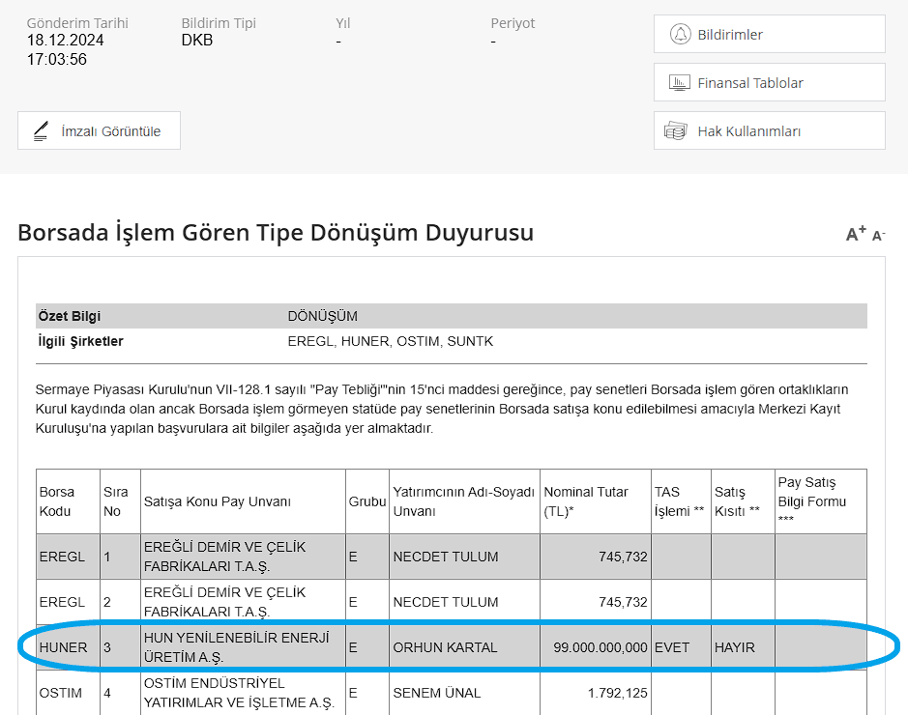Image resolution: width=908 pixels, height=715 pixels.
Task: Click the İmzalı Görüntüle button
Action: pyautogui.click(x=99, y=130)
